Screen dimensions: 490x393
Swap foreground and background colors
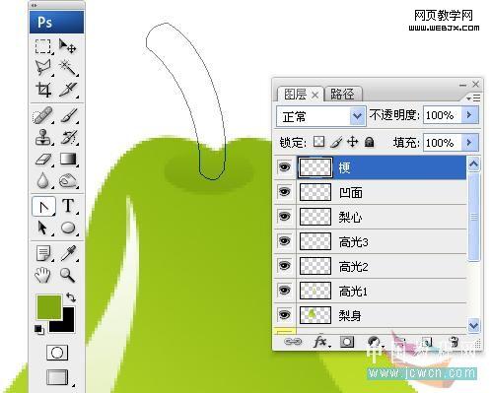point(71,297)
